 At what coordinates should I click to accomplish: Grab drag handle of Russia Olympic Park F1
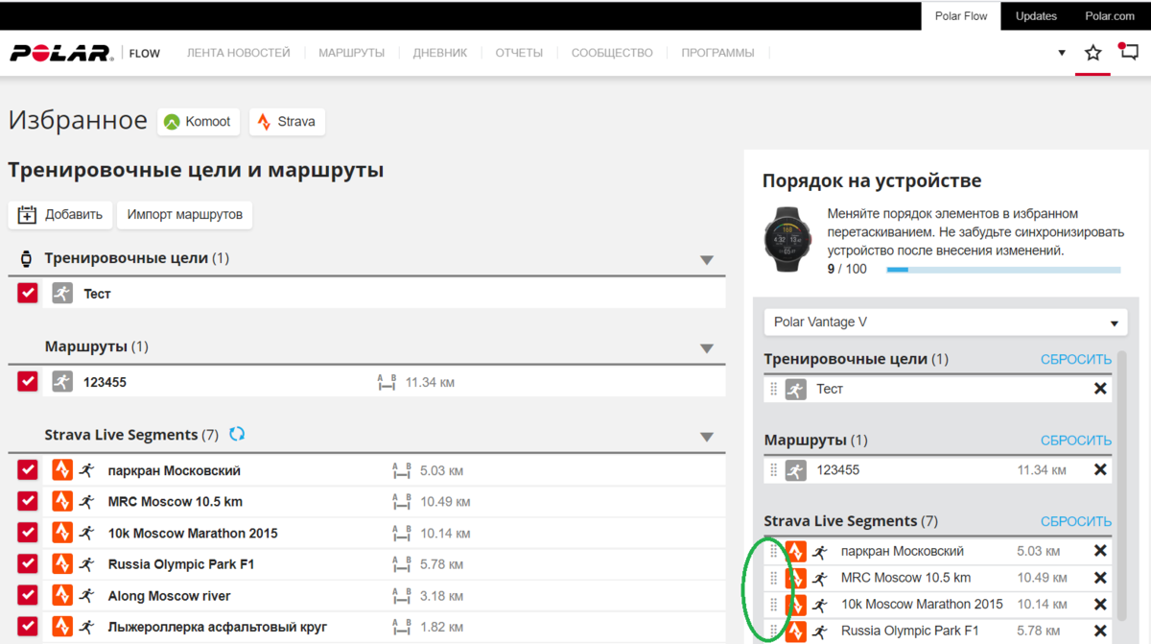pos(774,632)
